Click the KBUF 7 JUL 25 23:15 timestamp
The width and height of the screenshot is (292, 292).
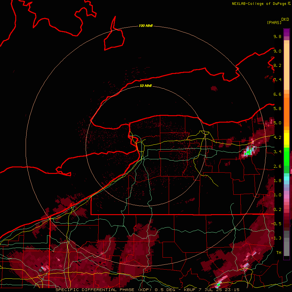pyautogui.click(x=212, y=290)
